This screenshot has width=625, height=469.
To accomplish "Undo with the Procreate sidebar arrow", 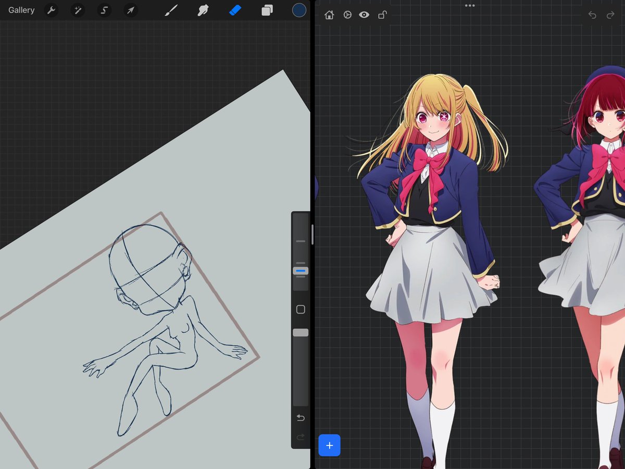I will 301,418.
